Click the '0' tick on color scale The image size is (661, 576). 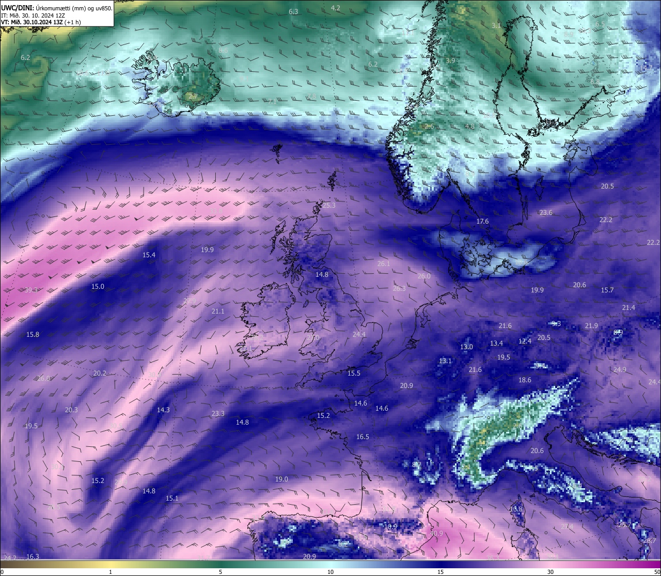(2, 572)
